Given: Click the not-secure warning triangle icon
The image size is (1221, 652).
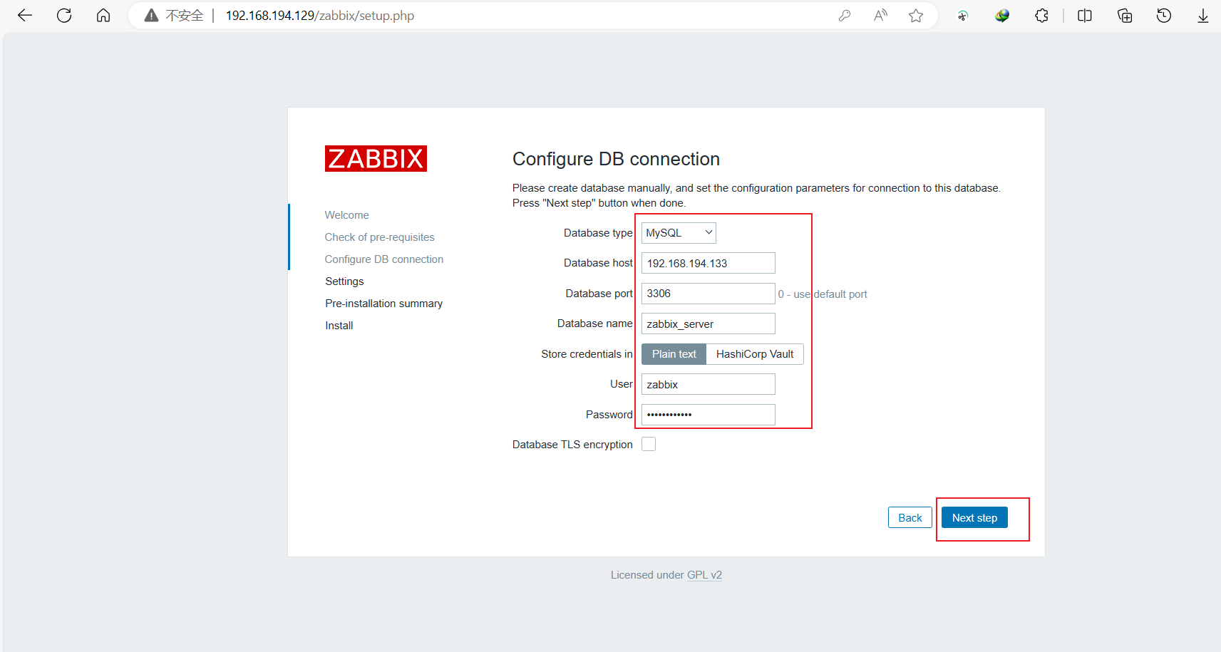Looking at the screenshot, I should click(x=151, y=16).
